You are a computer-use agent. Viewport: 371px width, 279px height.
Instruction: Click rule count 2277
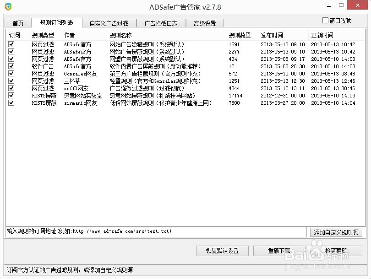(234, 52)
